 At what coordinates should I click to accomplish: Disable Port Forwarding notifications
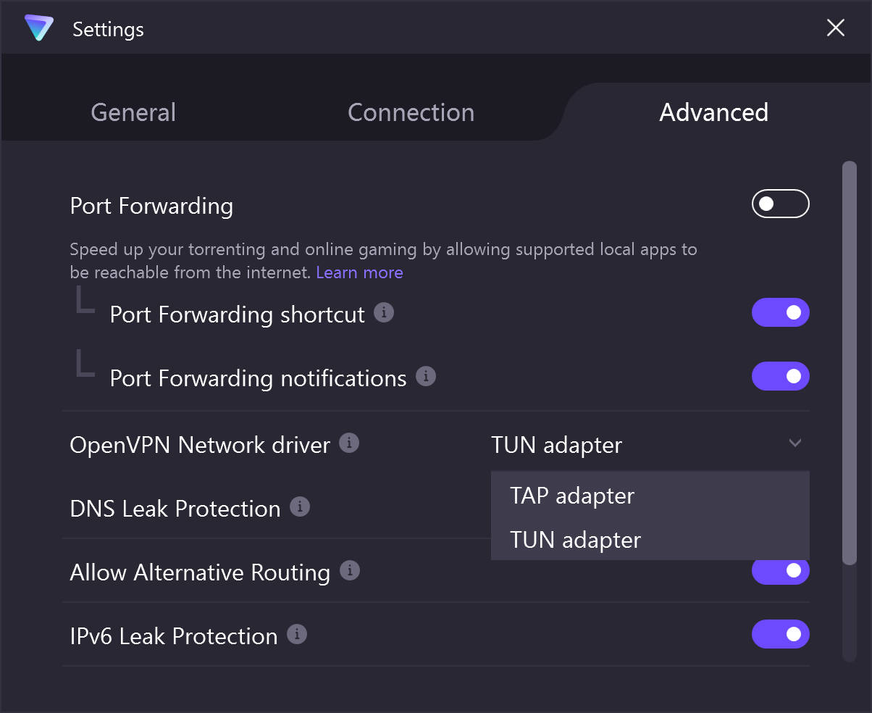(780, 376)
